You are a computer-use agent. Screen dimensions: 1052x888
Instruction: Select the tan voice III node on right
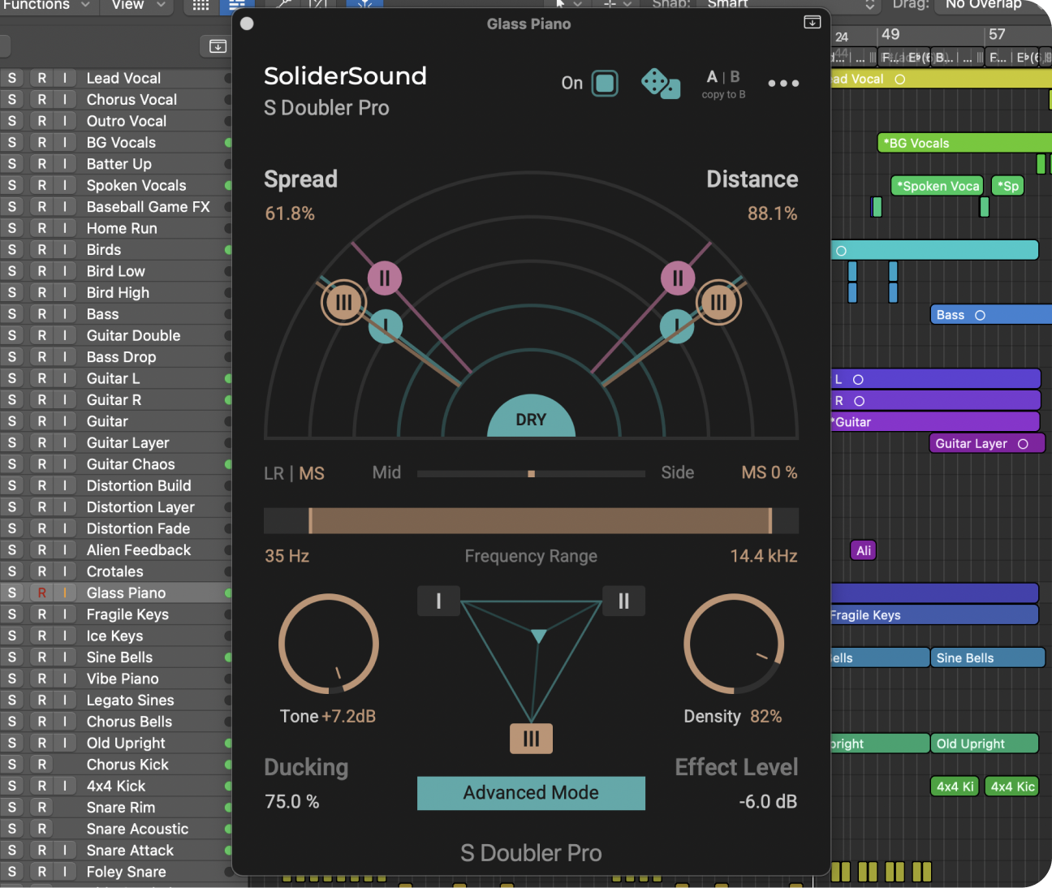[718, 303]
